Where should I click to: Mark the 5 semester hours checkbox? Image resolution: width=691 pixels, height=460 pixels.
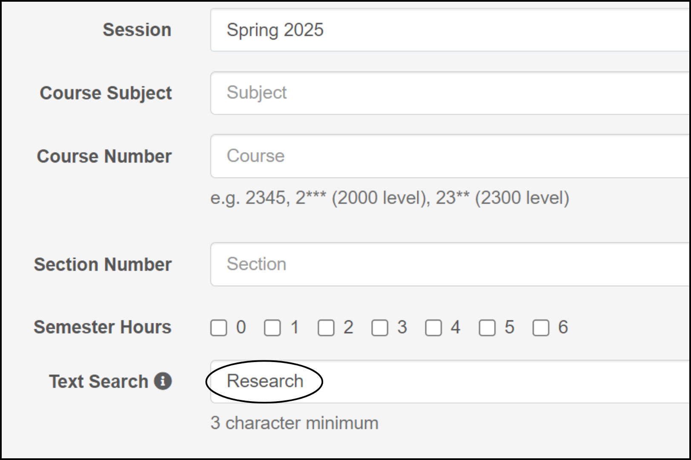[x=487, y=328]
